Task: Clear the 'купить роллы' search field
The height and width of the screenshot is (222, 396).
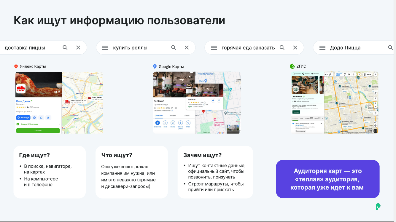Action: (187, 47)
